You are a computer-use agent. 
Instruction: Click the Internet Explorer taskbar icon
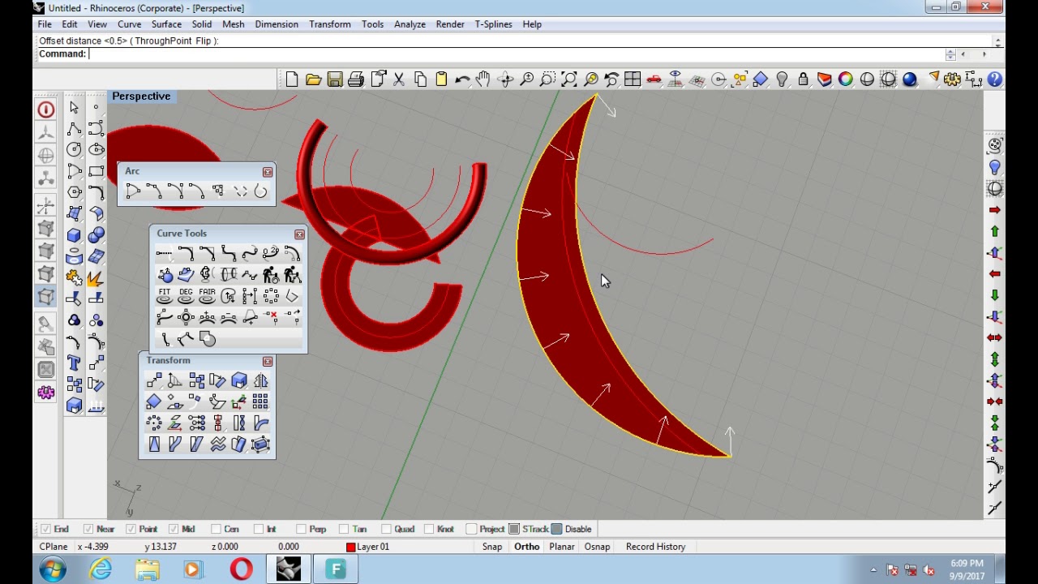point(101,569)
